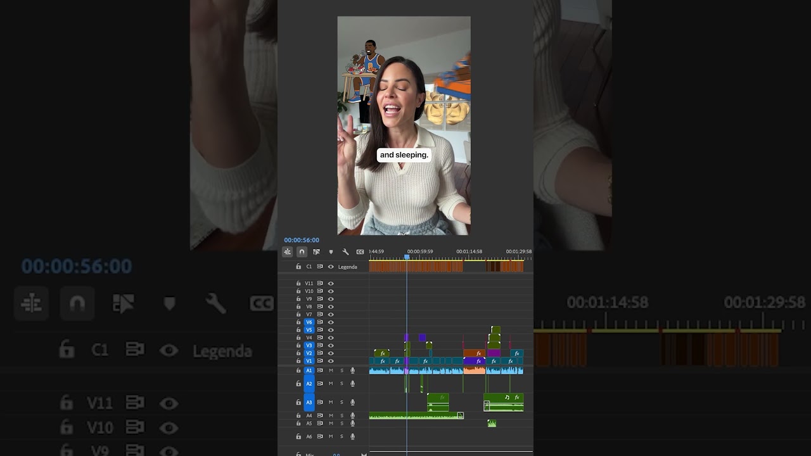This screenshot has width=811, height=456.
Task: Toggle insert and overwrite sequences as nests button
Action: (287, 251)
